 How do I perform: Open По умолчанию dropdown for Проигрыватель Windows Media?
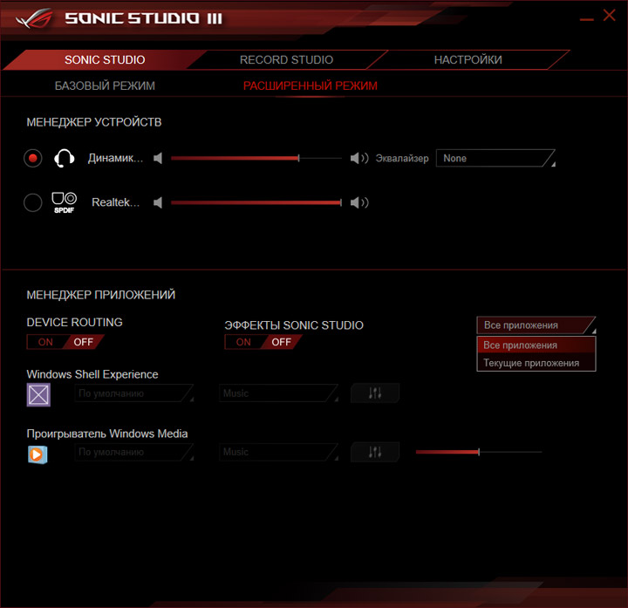[x=134, y=452]
